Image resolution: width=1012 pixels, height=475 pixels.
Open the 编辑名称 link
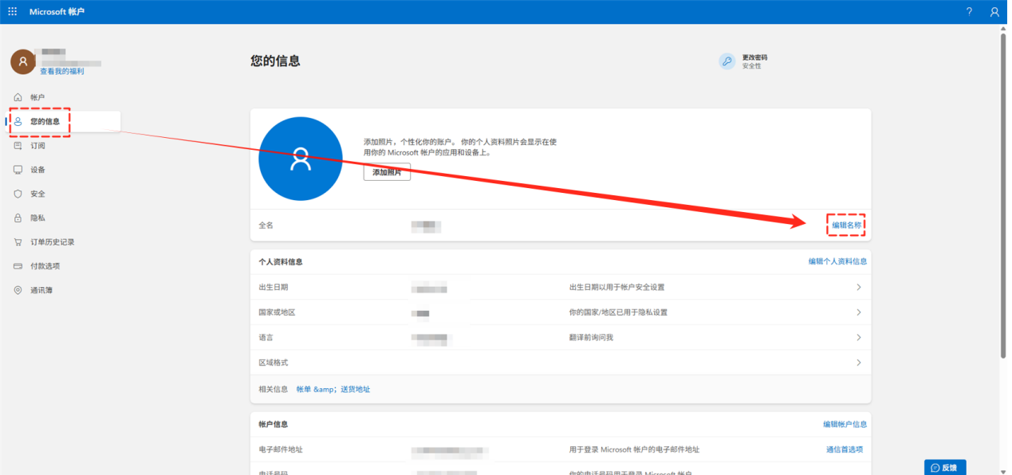(847, 225)
